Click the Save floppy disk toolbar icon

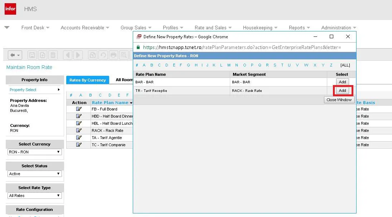[32, 55]
